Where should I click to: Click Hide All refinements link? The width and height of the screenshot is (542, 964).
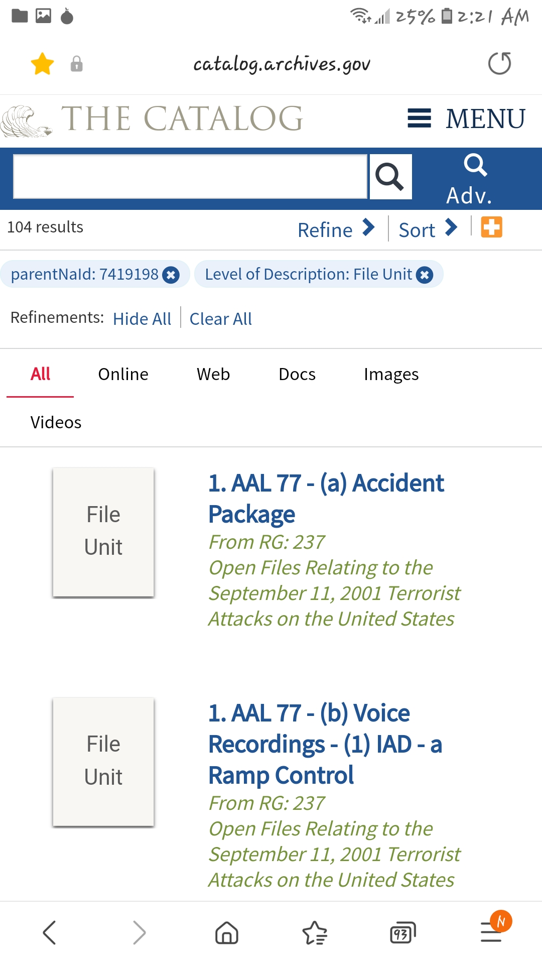[142, 319]
